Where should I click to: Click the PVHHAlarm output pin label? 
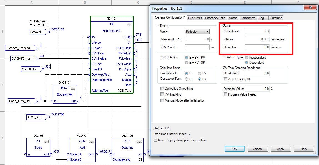(x=124, y=48)
